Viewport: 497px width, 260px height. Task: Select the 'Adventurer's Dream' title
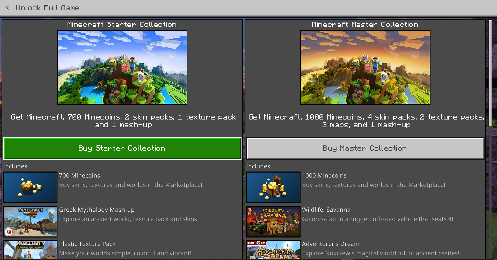click(331, 244)
